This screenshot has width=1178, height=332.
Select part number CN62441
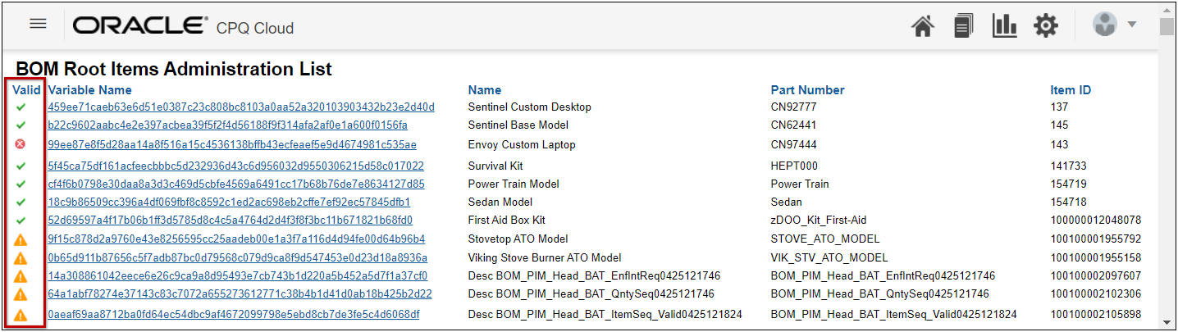(792, 125)
